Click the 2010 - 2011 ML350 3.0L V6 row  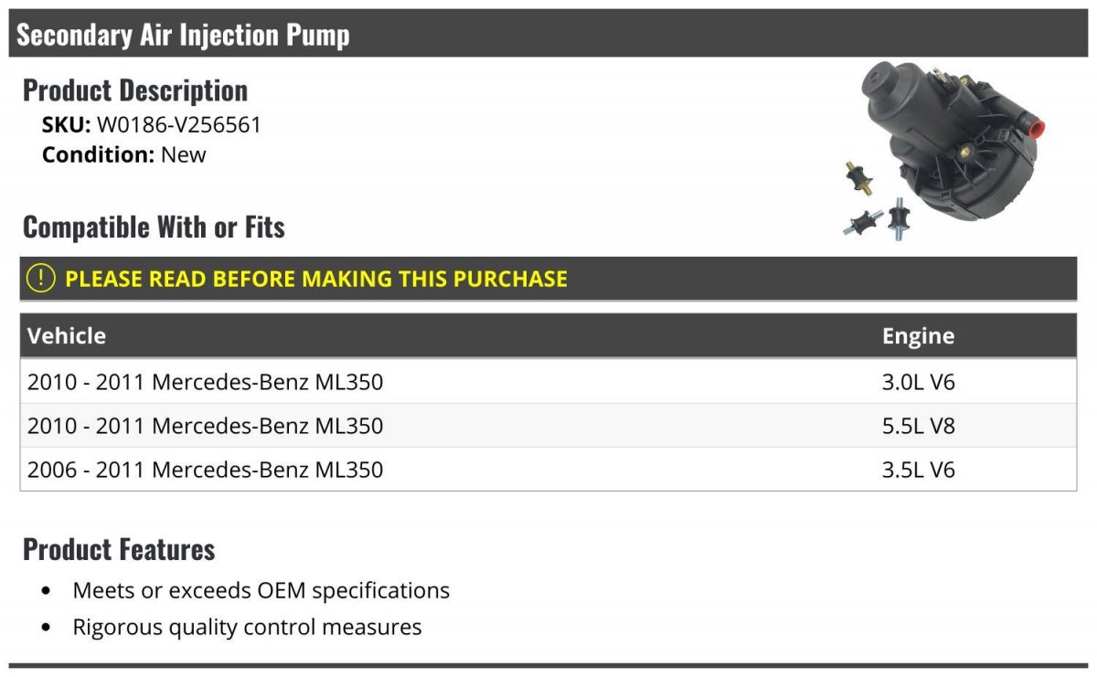pos(548,381)
